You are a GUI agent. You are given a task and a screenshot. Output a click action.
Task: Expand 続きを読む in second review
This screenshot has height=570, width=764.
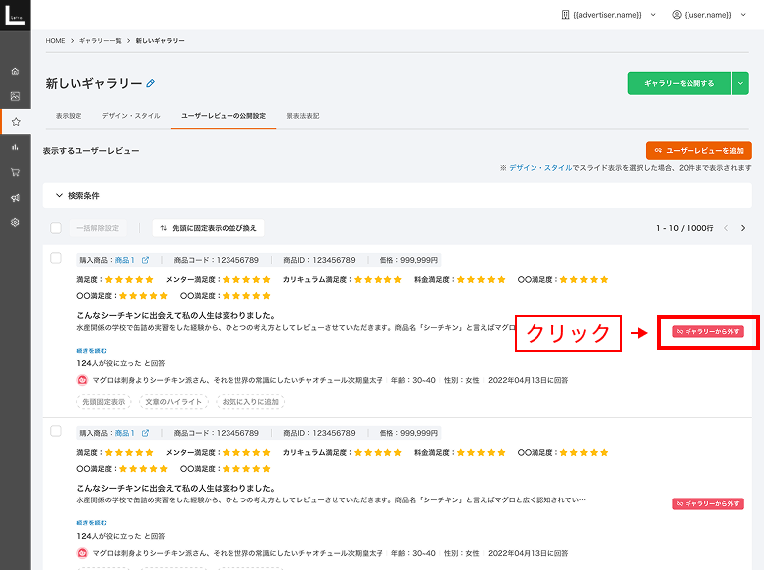pyautogui.click(x=92, y=523)
